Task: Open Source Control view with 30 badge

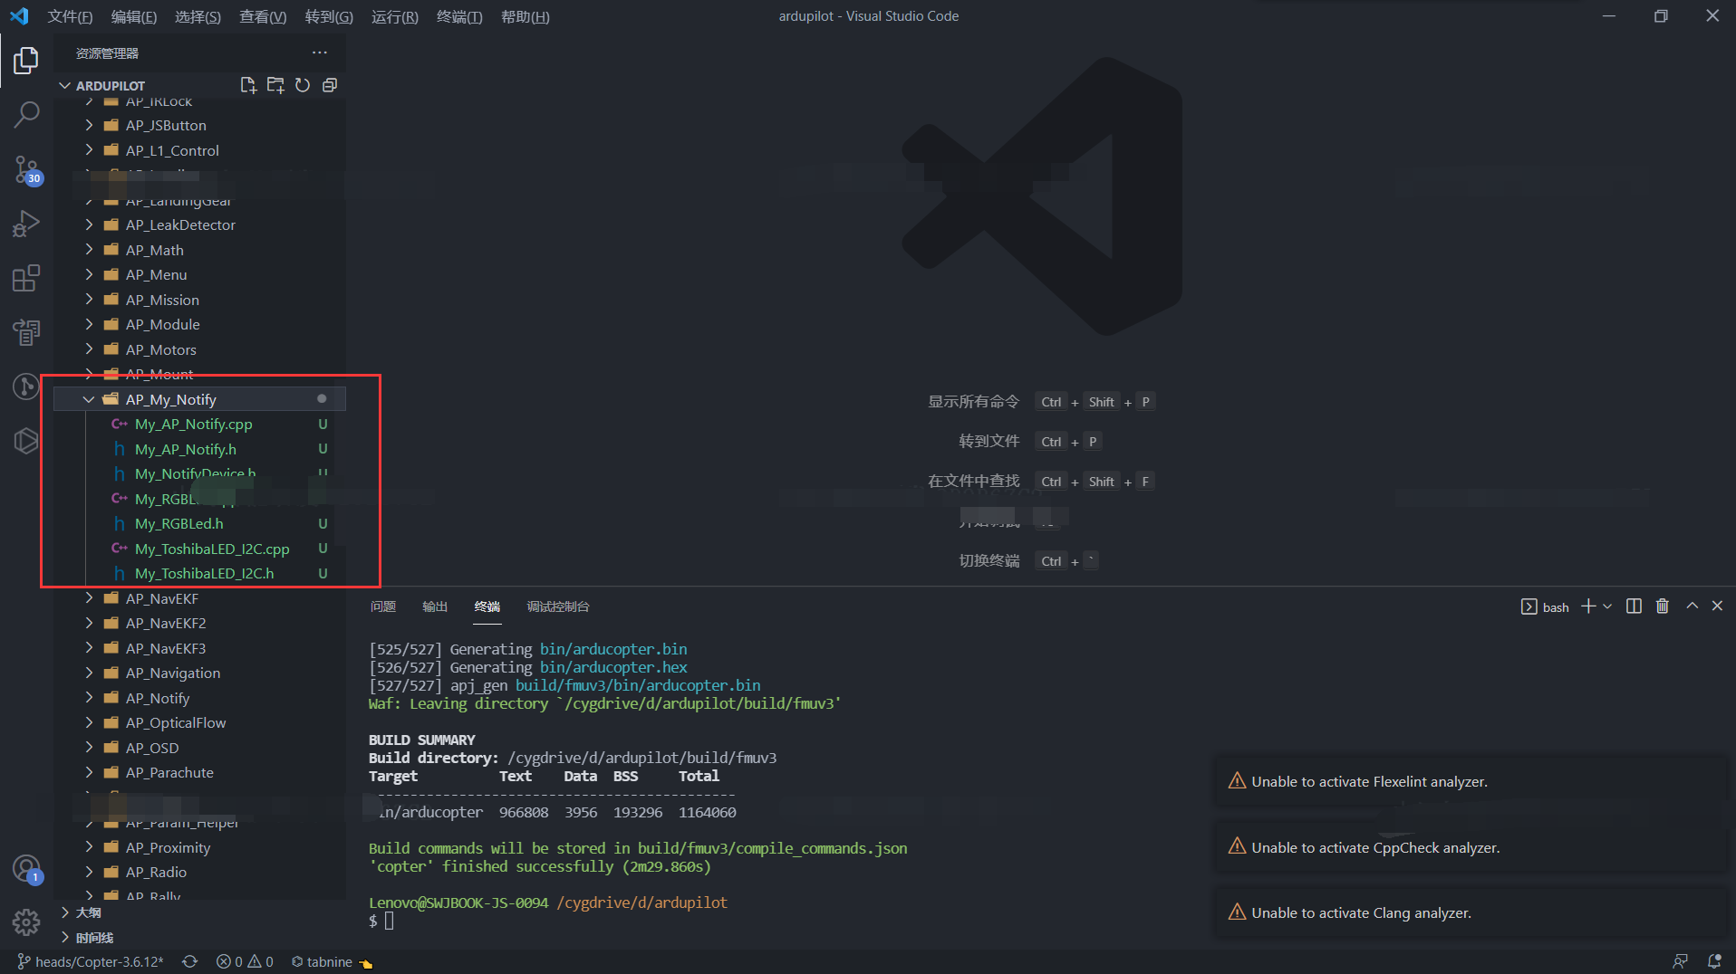Action: 26,169
